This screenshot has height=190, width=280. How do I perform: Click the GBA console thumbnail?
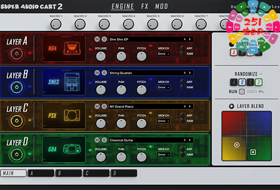pos(64,149)
